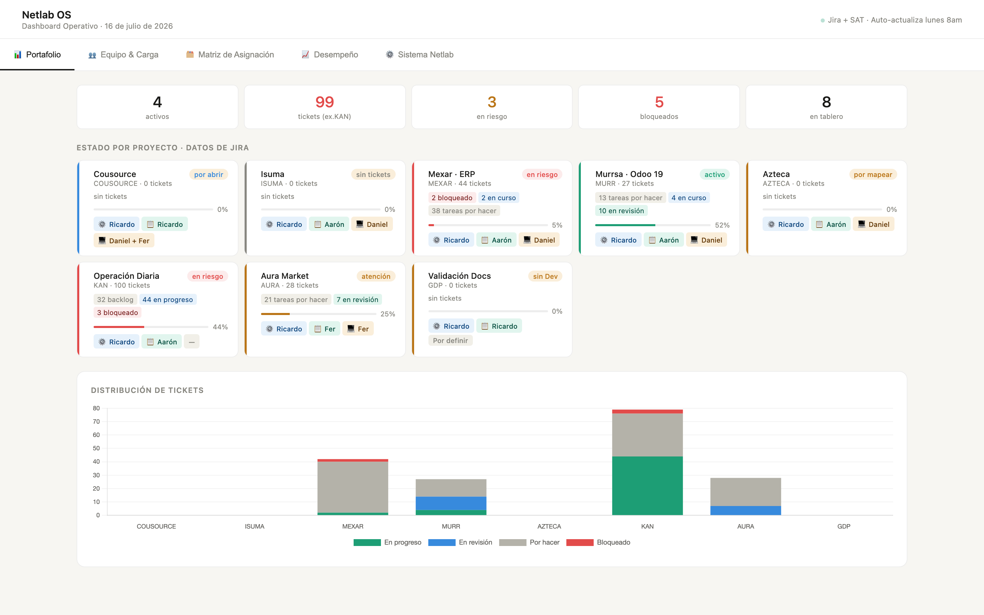Click the gear icon in Azteca's Ricardo chip
Screen dimensions: 984x615
click(771, 224)
